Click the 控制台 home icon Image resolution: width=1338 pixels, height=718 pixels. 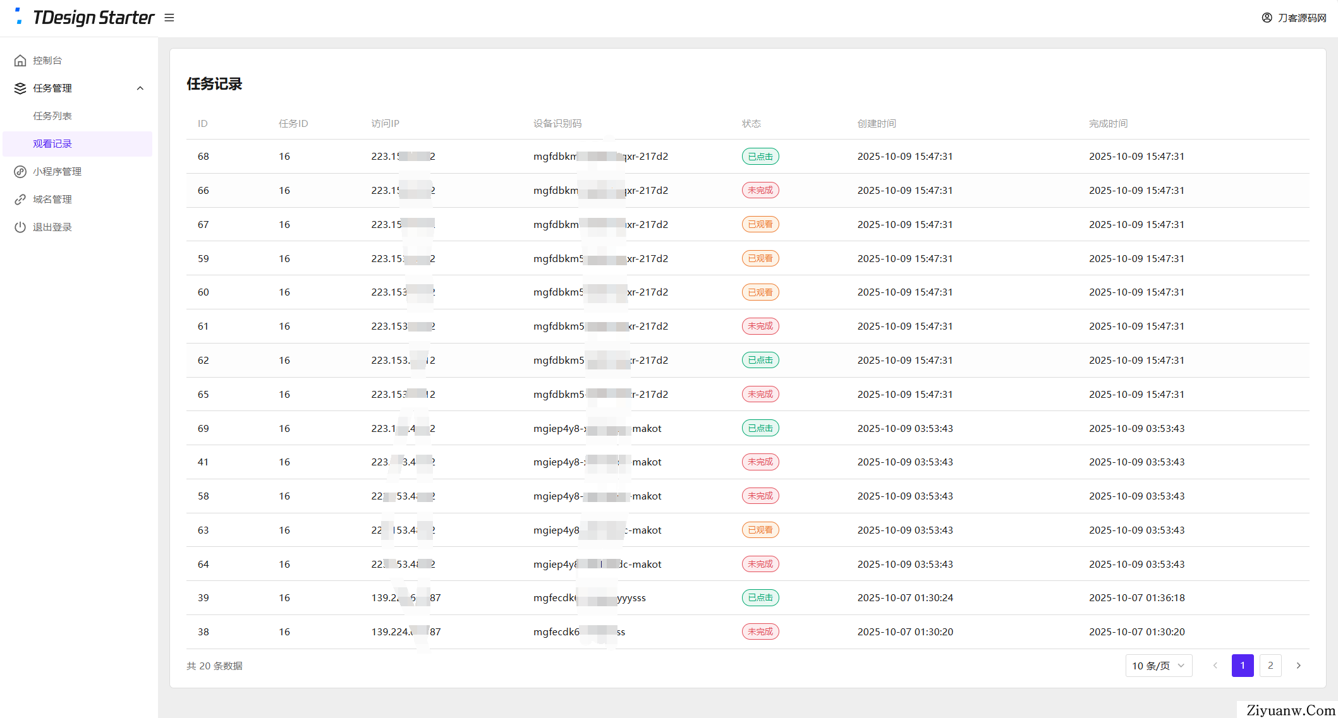tap(20, 61)
